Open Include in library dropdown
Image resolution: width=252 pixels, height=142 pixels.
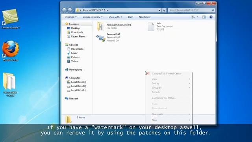click(x=93, y=17)
